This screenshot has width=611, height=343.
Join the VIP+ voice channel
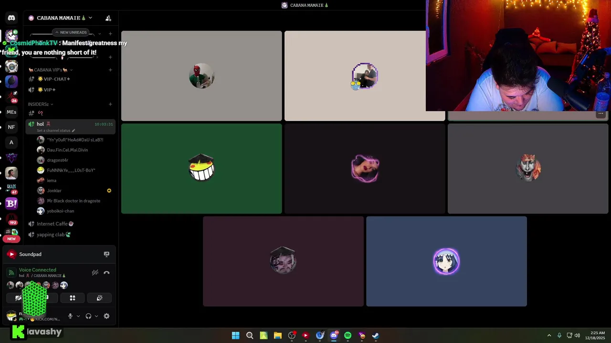71,90
